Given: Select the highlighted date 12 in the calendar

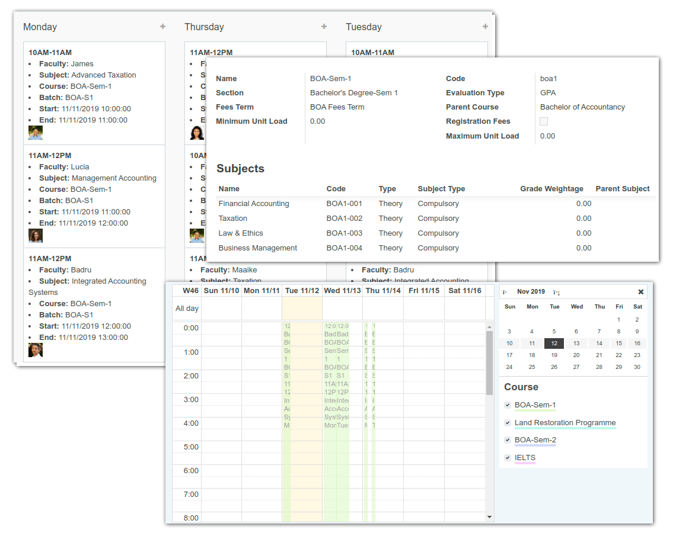Looking at the screenshot, I should [554, 343].
